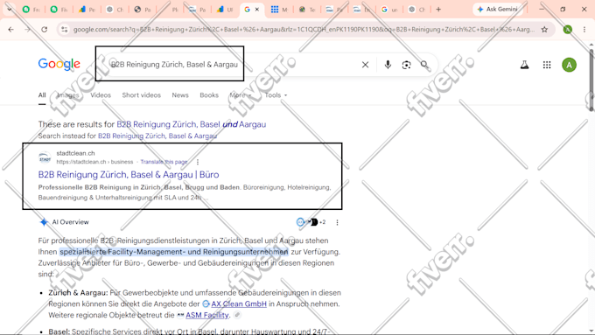Open Chrome three-dot menu
595x335 pixels.
coord(584,29)
